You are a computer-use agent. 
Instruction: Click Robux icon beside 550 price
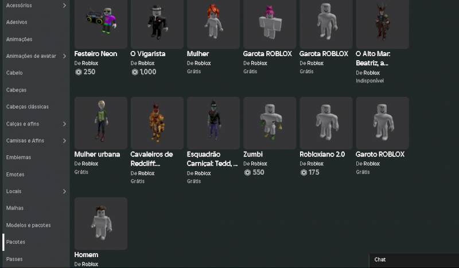click(x=247, y=172)
